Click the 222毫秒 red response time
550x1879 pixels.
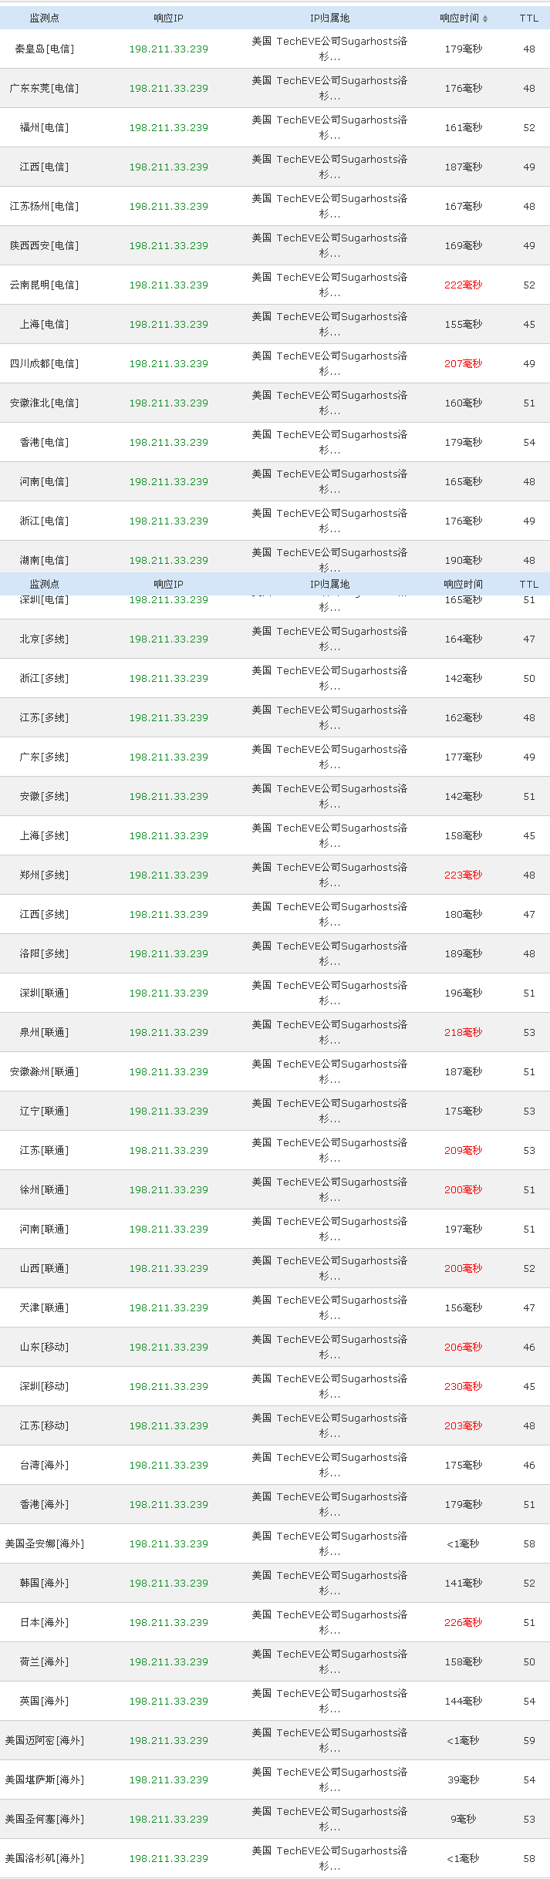click(463, 285)
